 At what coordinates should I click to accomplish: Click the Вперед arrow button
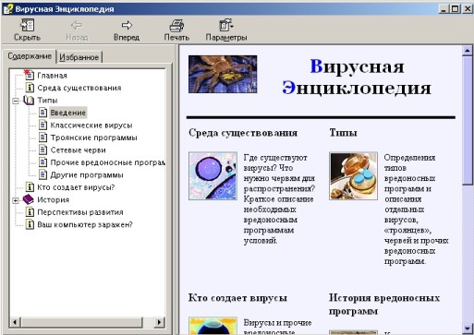pyautogui.click(x=127, y=30)
